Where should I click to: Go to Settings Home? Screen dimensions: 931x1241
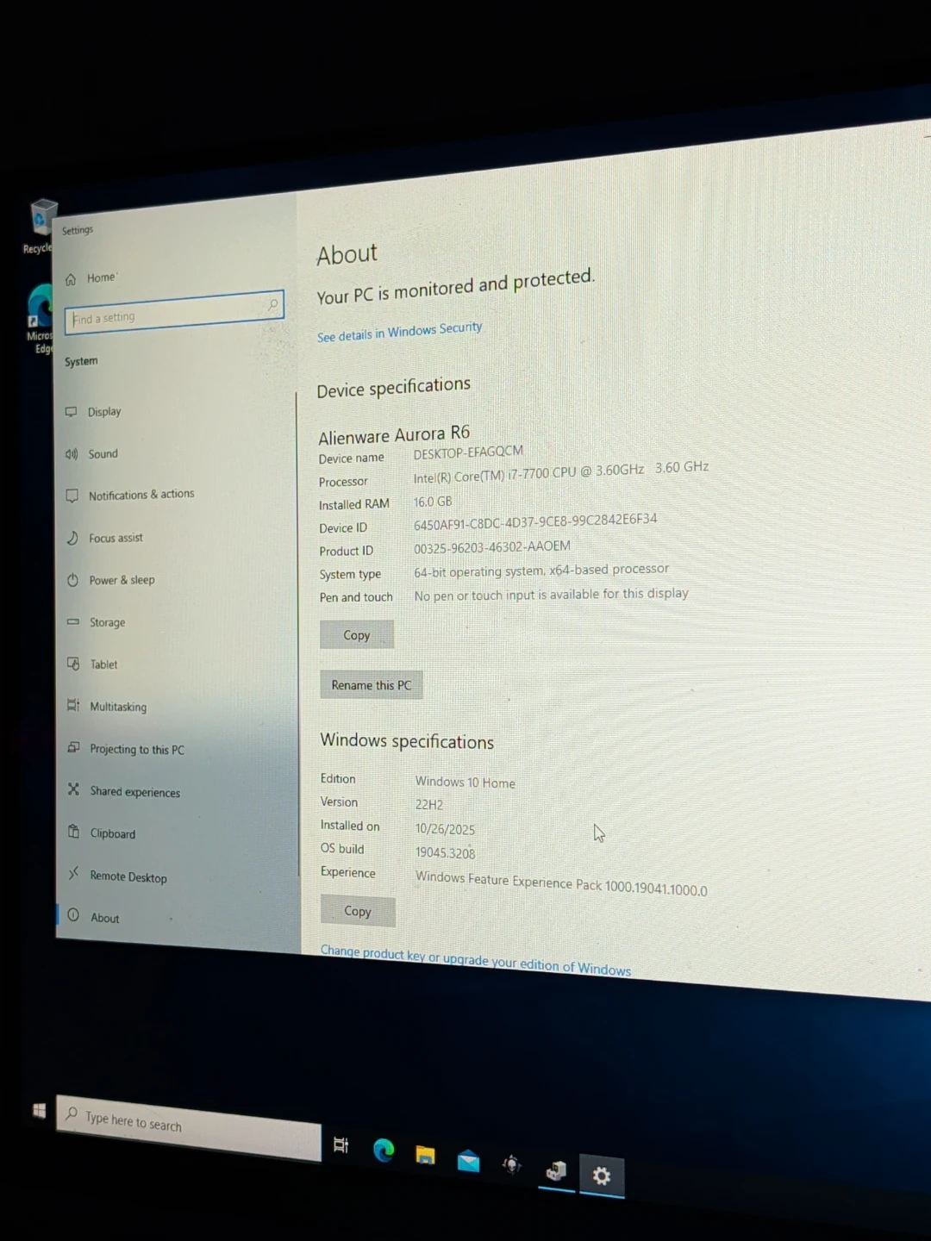[91, 278]
